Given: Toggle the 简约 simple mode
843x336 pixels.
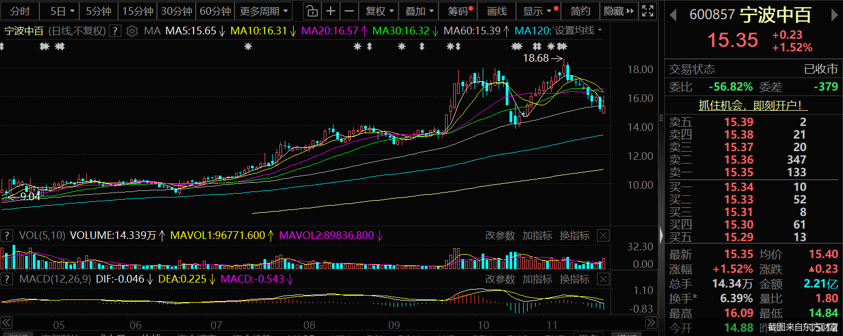Looking at the screenshot, I should 581,11.
